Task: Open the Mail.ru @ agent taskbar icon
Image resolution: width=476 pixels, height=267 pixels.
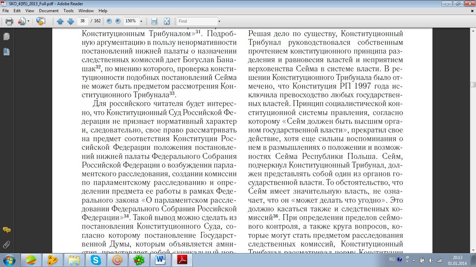Action: tap(117, 260)
